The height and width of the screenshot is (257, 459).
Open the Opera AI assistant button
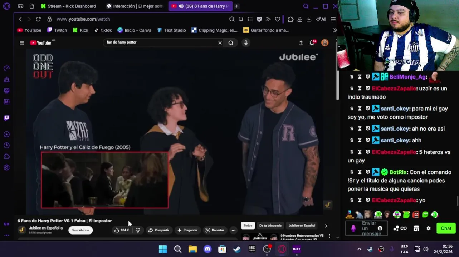click(x=321, y=19)
